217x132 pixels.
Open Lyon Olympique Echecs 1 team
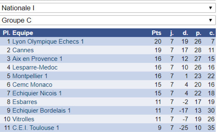coord(48,41)
